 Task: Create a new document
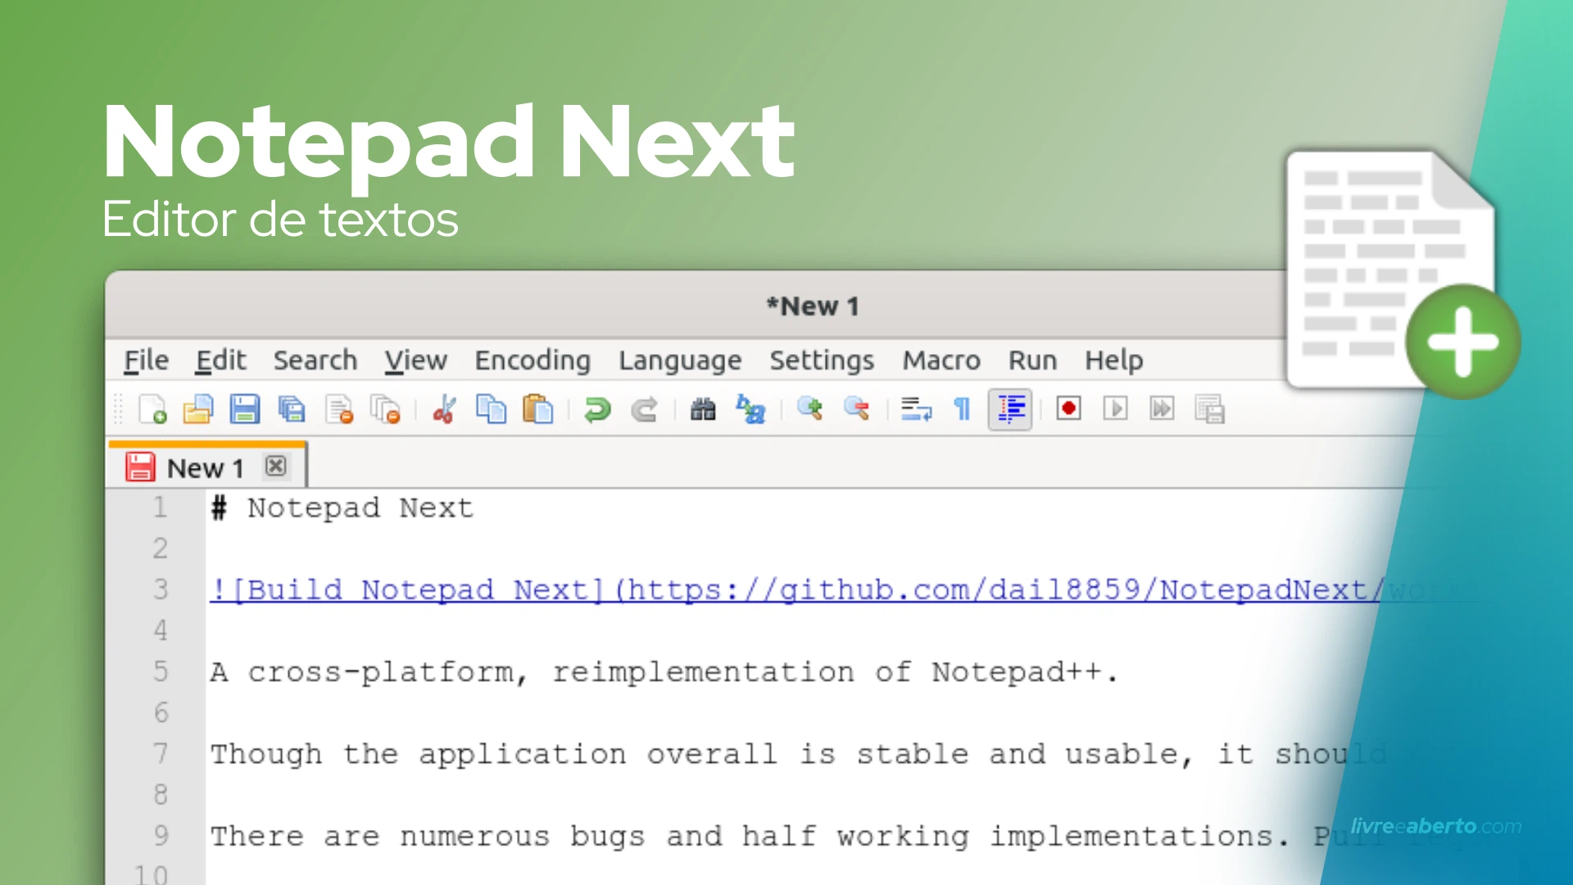pyautogui.click(x=154, y=410)
